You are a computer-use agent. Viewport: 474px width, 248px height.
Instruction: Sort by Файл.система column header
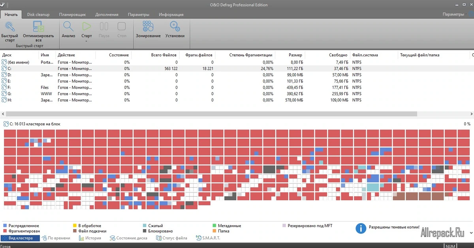[x=374, y=55]
